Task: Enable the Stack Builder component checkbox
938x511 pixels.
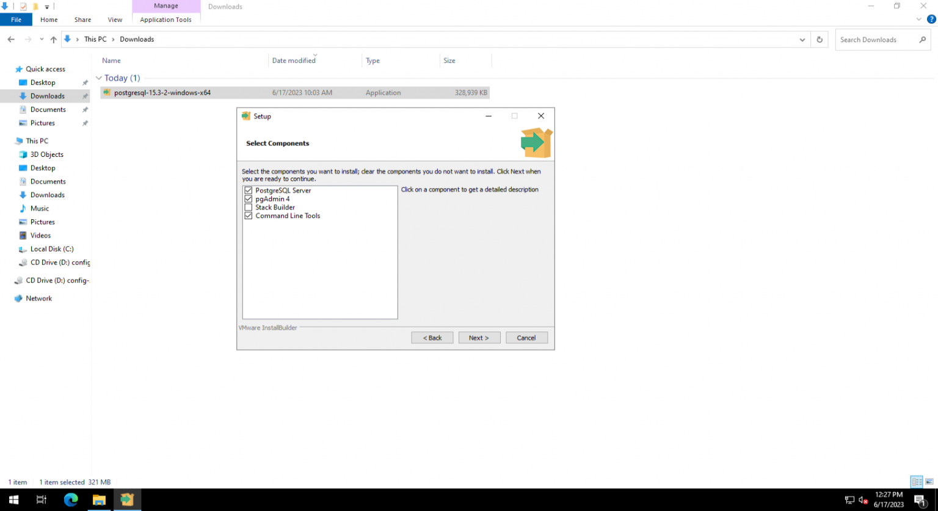Action: (x=249, y=208)
